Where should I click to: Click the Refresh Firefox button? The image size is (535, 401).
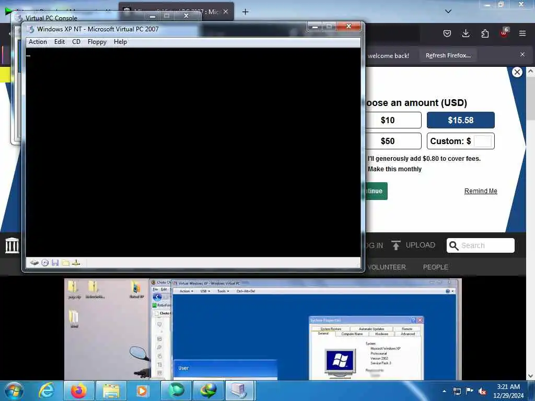(x=448, y=55)
